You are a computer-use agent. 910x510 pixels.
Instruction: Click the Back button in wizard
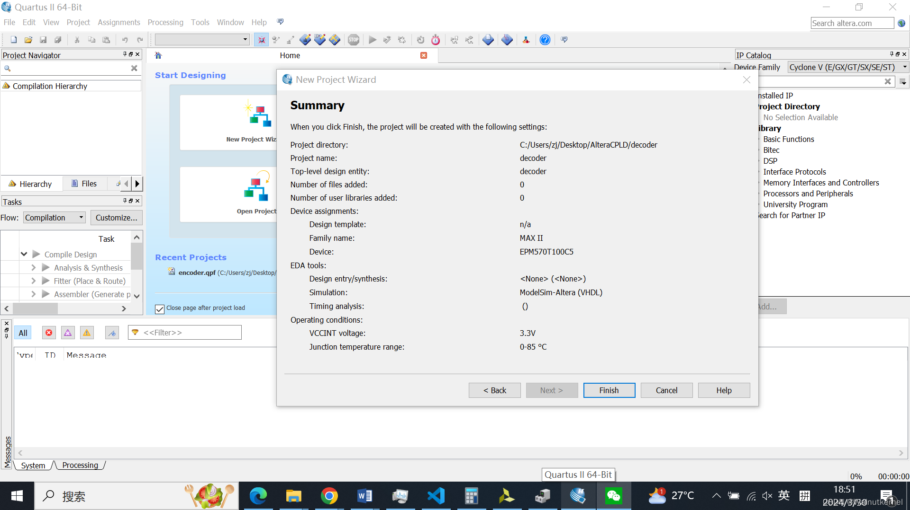pos(495,390)
